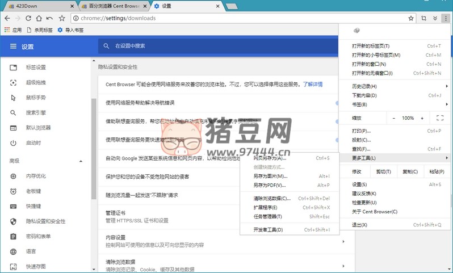The width and height of the screenshot is (453, 273).
Task: Click the crop screenshot icon in toolbar
Action: (423, 18)
